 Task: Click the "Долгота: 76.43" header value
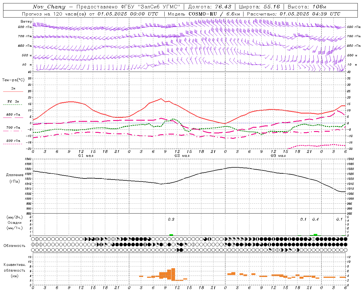point(210,7)
